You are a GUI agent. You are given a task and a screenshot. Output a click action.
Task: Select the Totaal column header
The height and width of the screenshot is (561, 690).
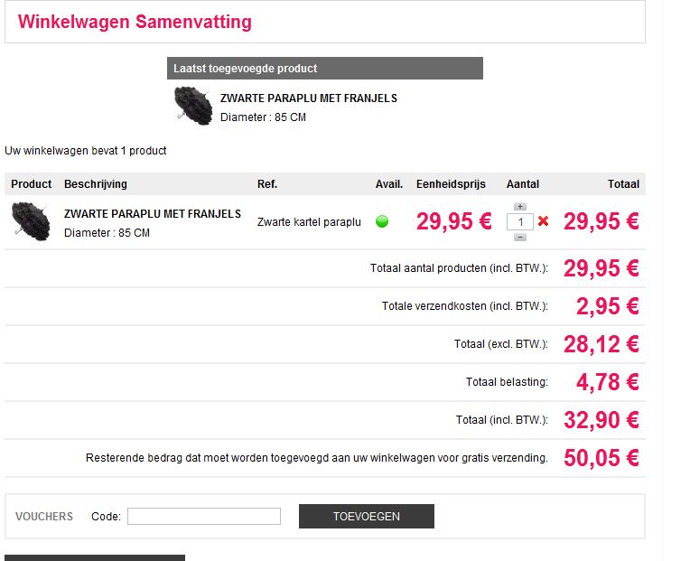[x=623, y=184]
